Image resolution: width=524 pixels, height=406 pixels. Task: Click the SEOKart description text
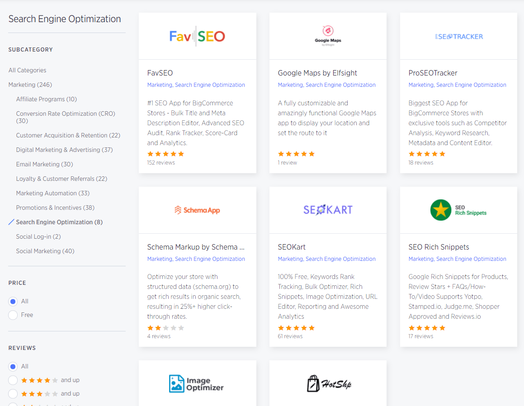(x=327, y=297)
